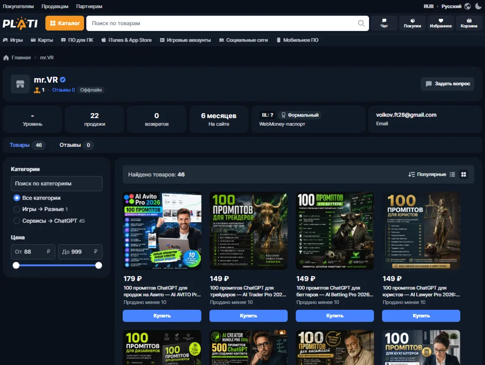Open Покупки purchases icon
The width and height of the screenshot is (485, 365).
click(412, 23)
